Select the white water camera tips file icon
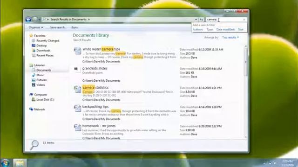 click(77, 51)
